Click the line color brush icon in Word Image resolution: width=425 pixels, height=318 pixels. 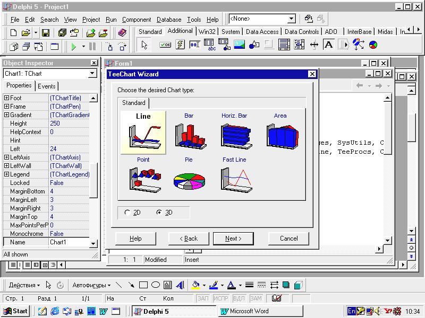214,285
